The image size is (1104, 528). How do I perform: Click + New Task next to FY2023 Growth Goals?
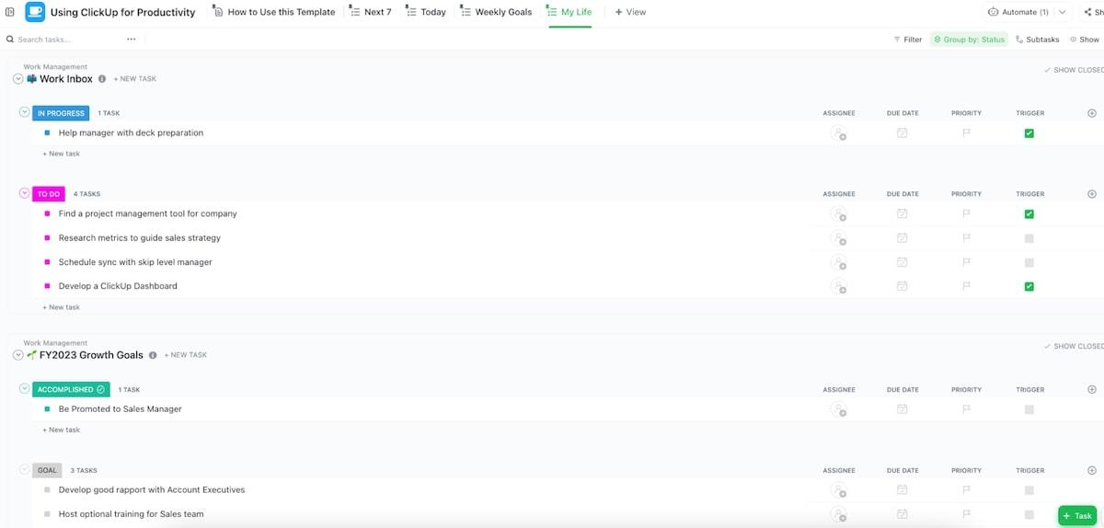point(186,355)
